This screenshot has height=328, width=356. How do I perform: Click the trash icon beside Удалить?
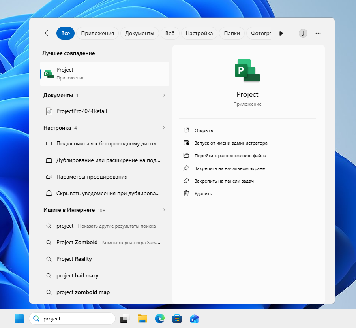(x=186, y=193)
